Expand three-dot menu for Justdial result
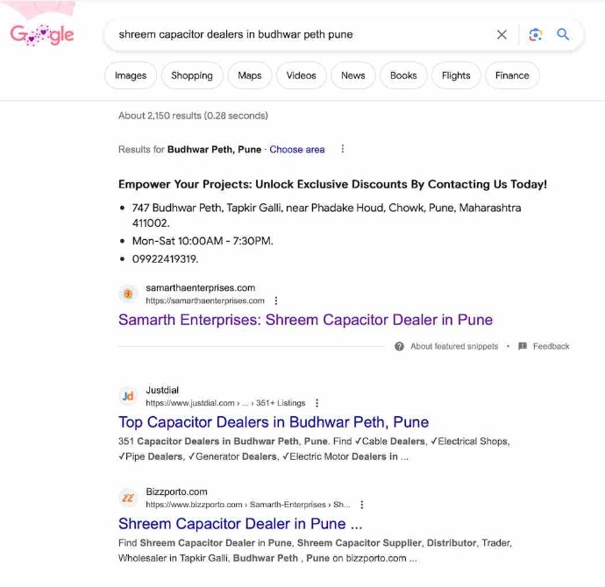Viewport: 605px width, 587px height. [x=317, y=403]
